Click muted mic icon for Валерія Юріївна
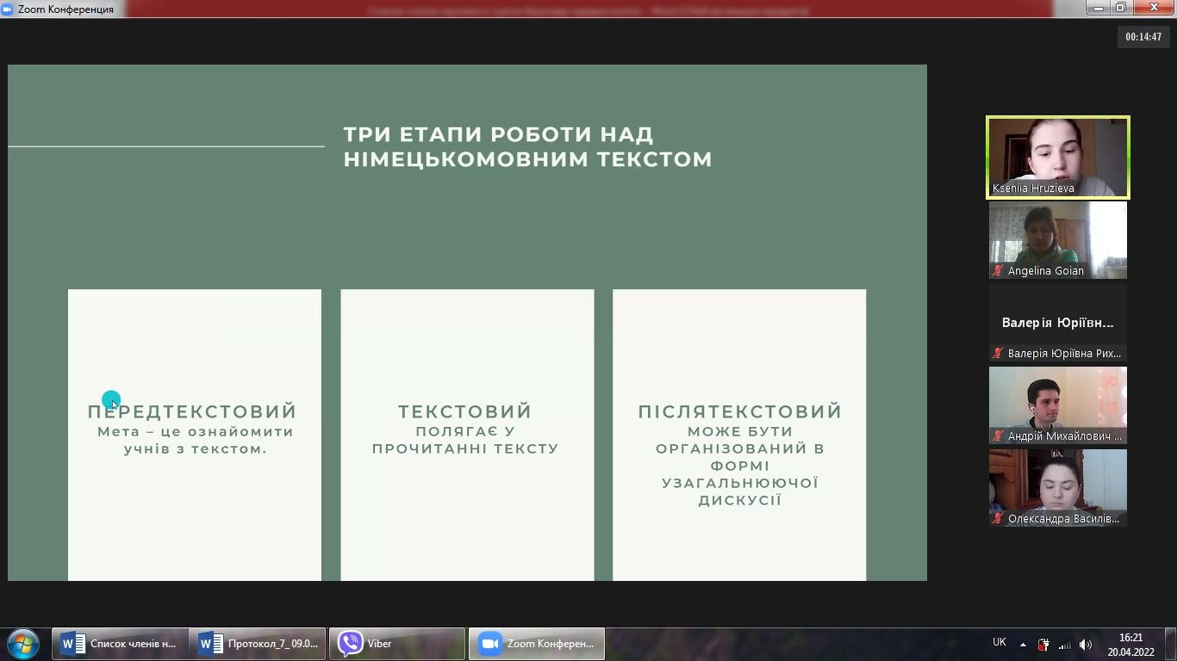1177x661 pixels. coord(998,353)
